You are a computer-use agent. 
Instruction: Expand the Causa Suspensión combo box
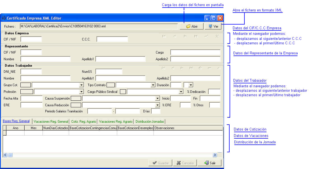pyautogui.click(x=157, y=98)
